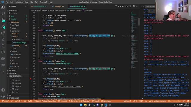Open routes.go in the file tree

[17, 54]
